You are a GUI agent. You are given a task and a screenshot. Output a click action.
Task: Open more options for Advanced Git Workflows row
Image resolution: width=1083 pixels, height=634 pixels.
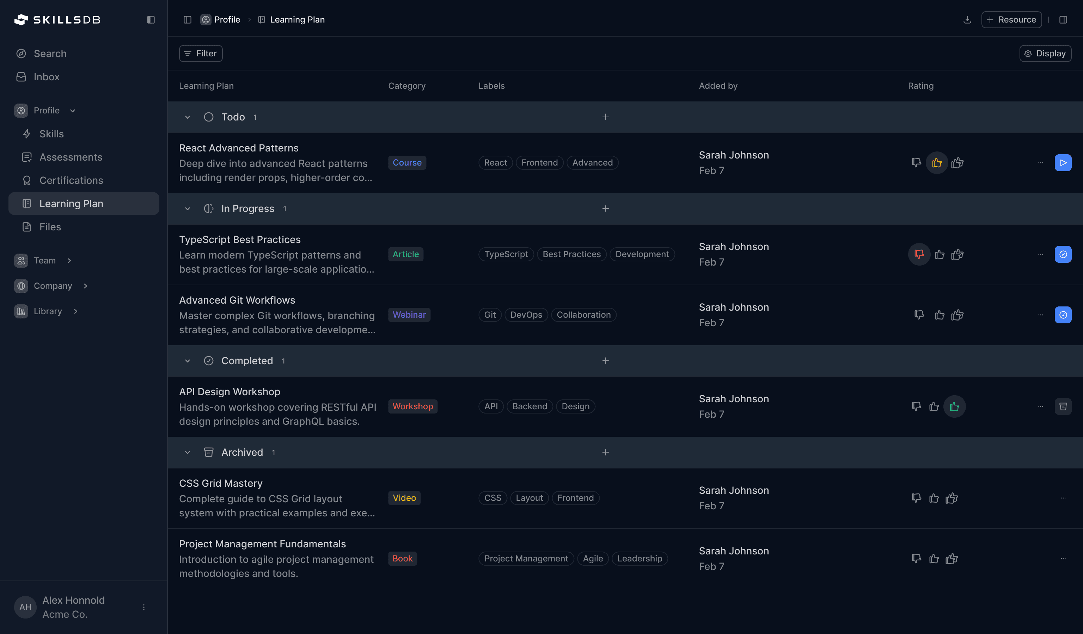point(1040,315)
